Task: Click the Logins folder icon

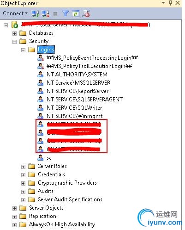Action: [x=32, y=50]
